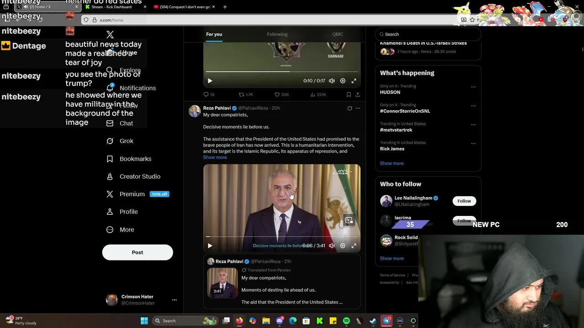Mute the top video player
The height and width of the screenshot is (328, 584).
[332, 81]
